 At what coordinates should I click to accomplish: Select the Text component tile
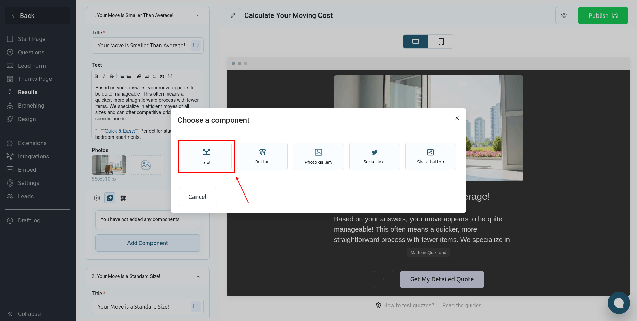206,156
